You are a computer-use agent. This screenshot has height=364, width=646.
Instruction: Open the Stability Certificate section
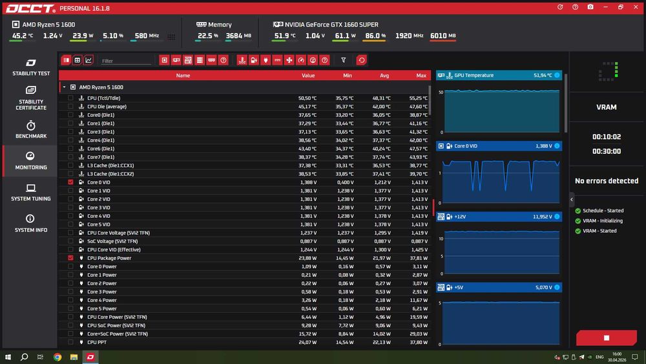pos(31,98)
